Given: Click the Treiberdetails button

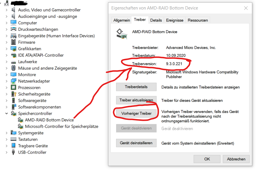Looking at the screenshot, I should pyautogui.click(x=136, y=87).
